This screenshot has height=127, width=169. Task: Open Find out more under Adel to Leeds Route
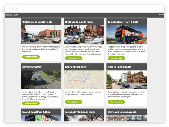tap(116, 102)
